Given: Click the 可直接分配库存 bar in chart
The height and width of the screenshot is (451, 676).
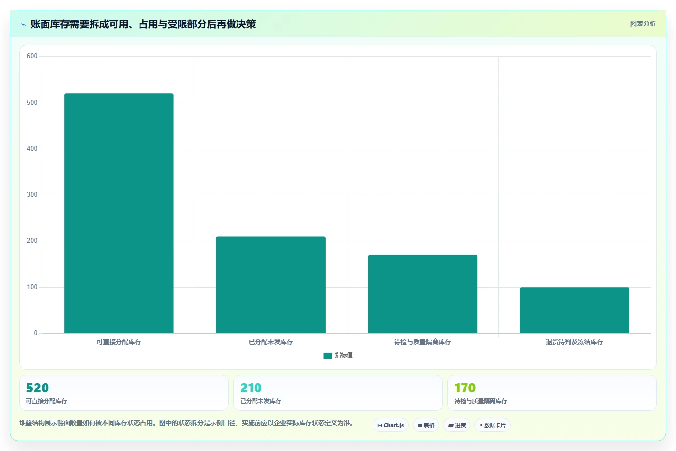Looking at the screenshot, I should (x=119, y=213).
